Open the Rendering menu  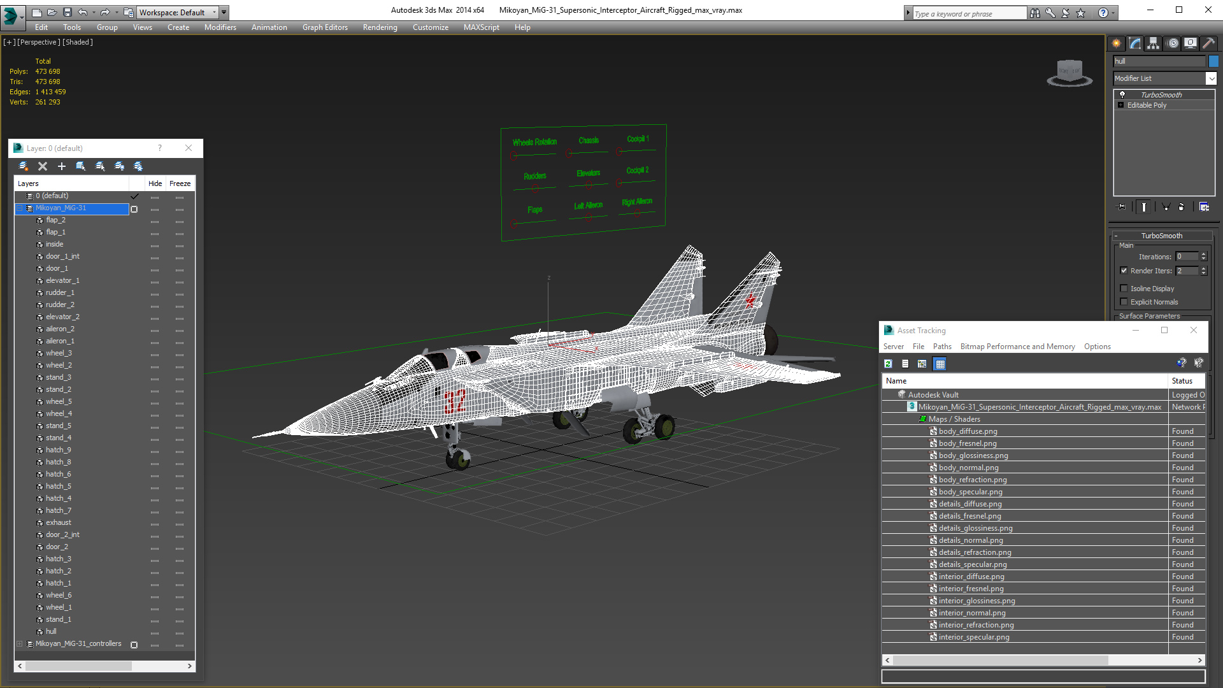click(x=380, y=27)
